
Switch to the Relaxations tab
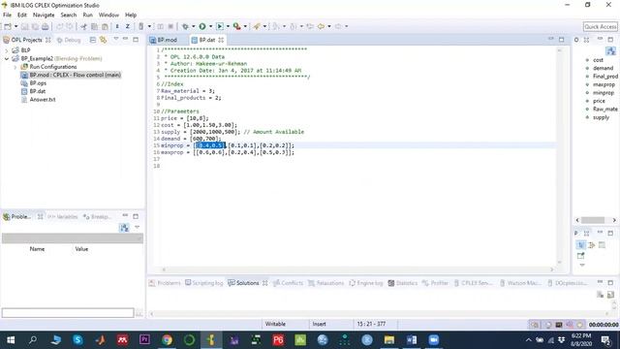(325, 283)
